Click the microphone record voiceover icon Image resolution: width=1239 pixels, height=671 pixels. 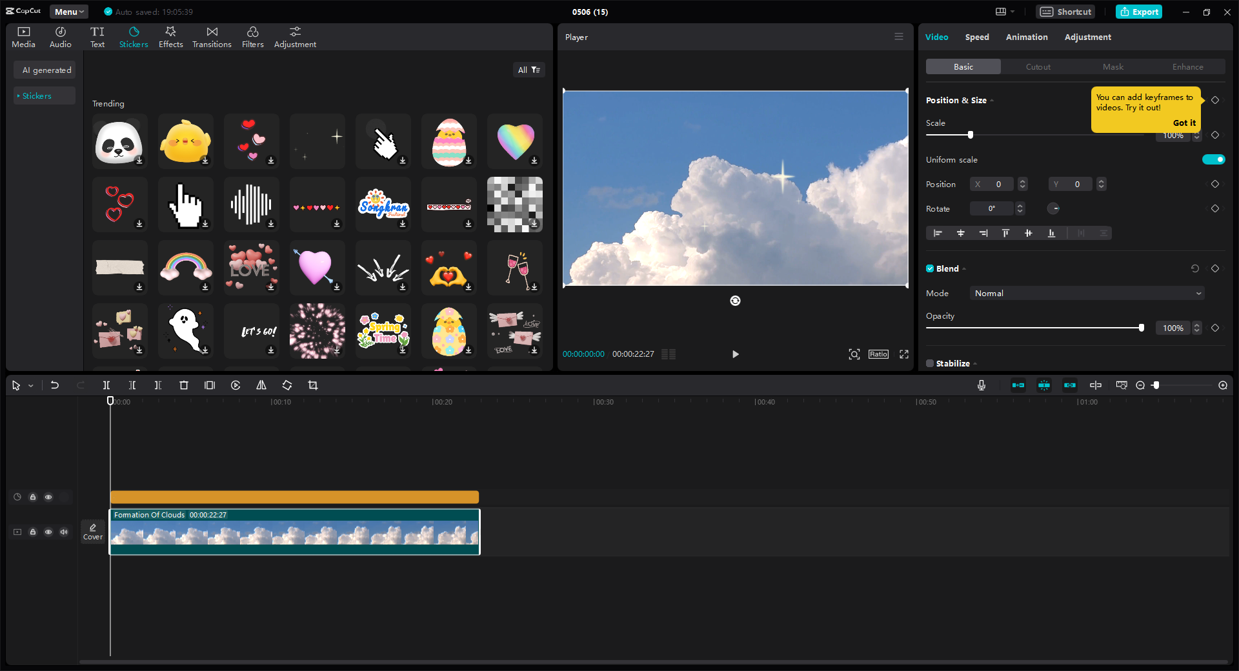[982, 385]
